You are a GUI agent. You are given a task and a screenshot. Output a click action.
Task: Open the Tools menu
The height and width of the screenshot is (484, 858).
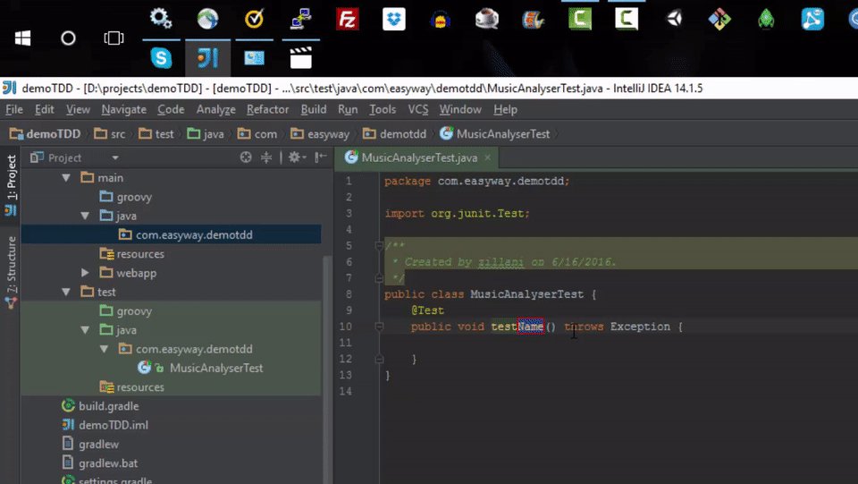[x=383, y=109]
